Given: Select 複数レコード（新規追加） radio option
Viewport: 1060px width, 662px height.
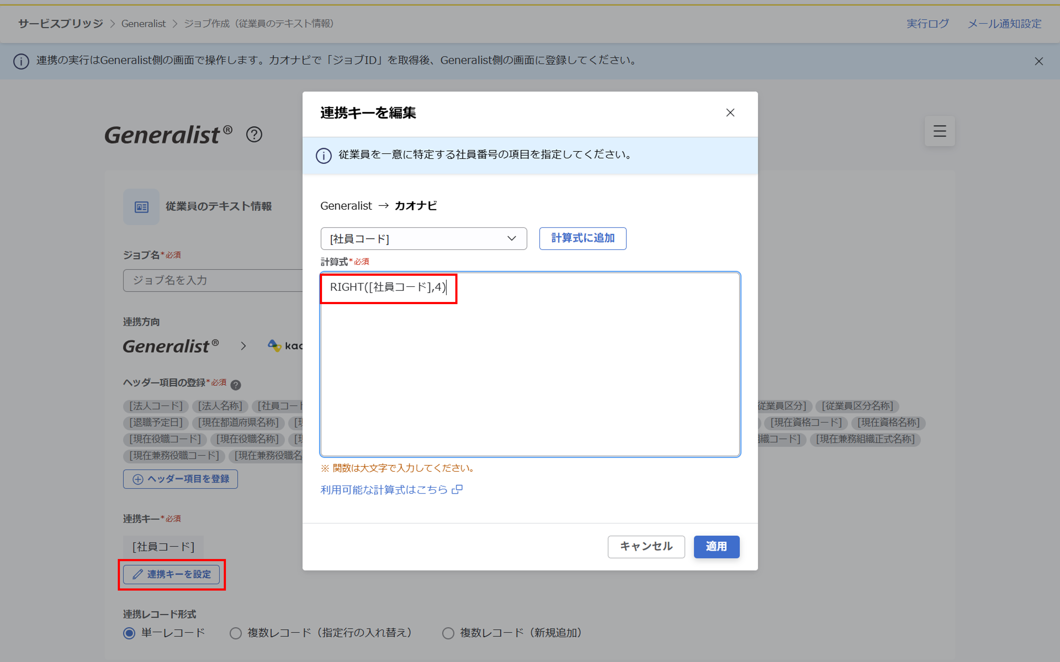Looking at the screenshot, I should click(448, 633).
